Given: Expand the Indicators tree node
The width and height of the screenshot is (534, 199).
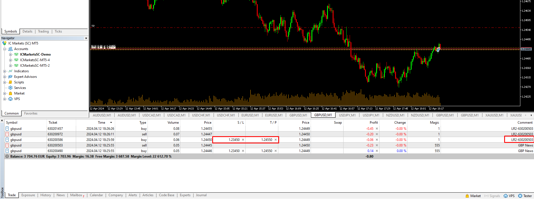Looking at the screenshot, I should point(4,71).
